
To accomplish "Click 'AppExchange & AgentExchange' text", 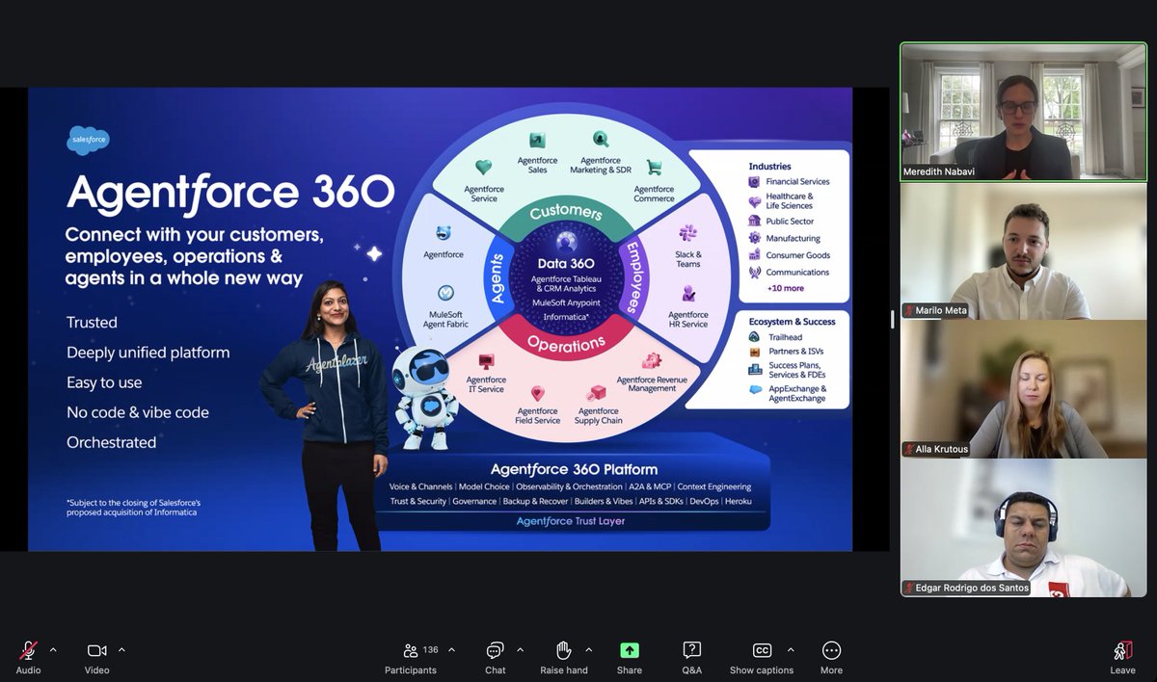I will (797, 394).
